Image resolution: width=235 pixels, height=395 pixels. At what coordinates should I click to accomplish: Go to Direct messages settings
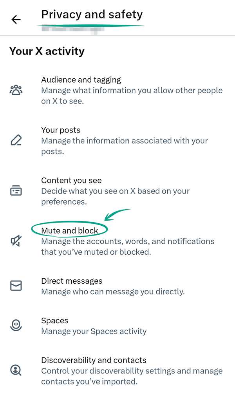pos(72,281)
